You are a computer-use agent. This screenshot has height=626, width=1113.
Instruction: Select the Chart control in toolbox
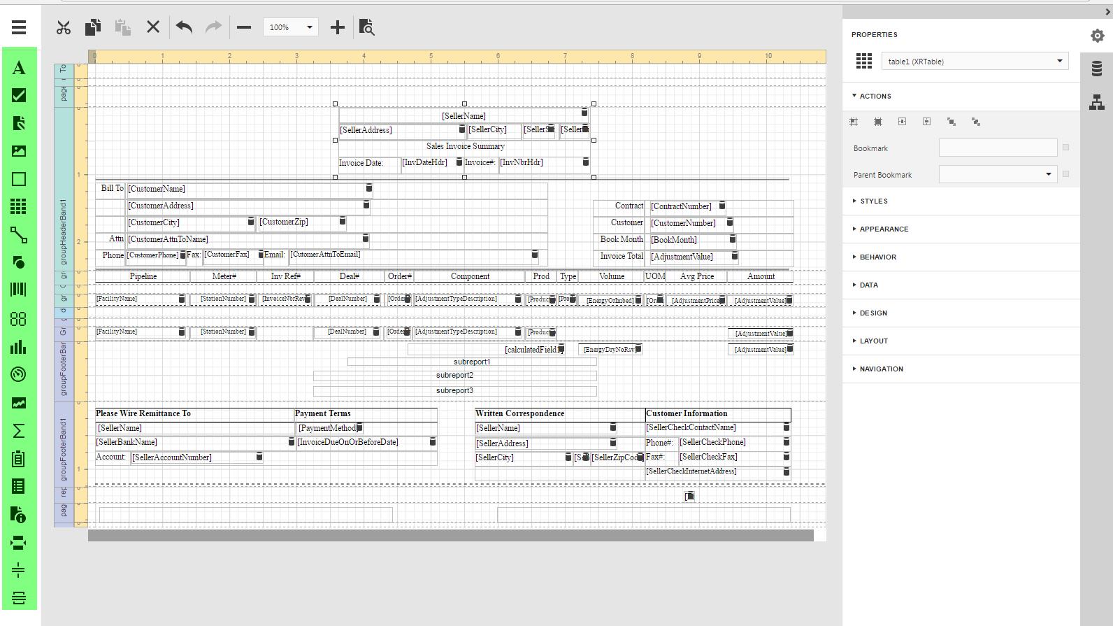[x=19, y=347]
